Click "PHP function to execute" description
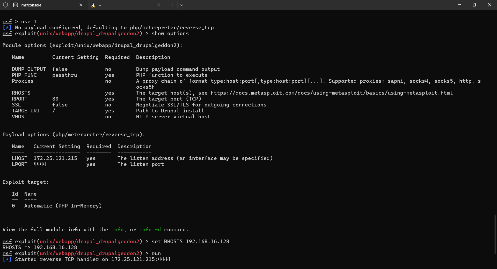The image size is (497, 269). point(172,75)
